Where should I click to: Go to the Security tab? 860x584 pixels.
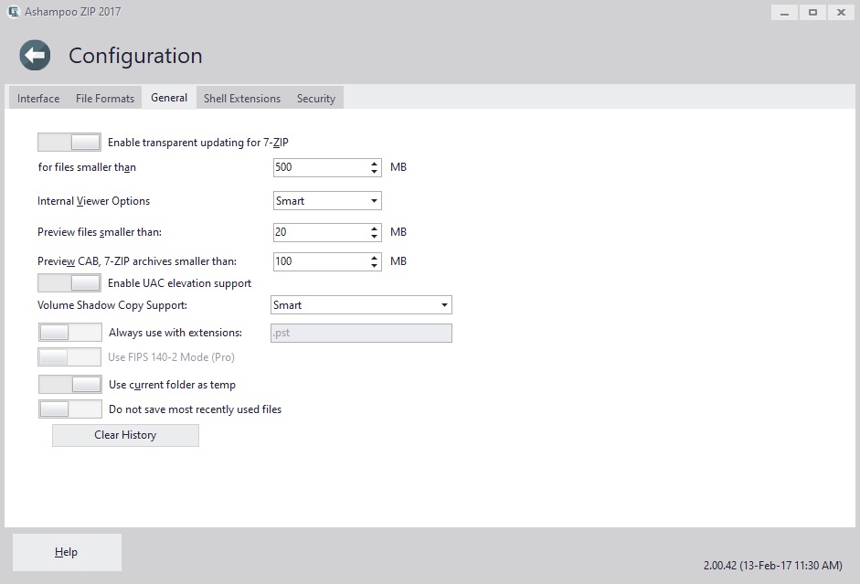pos(316,99)
